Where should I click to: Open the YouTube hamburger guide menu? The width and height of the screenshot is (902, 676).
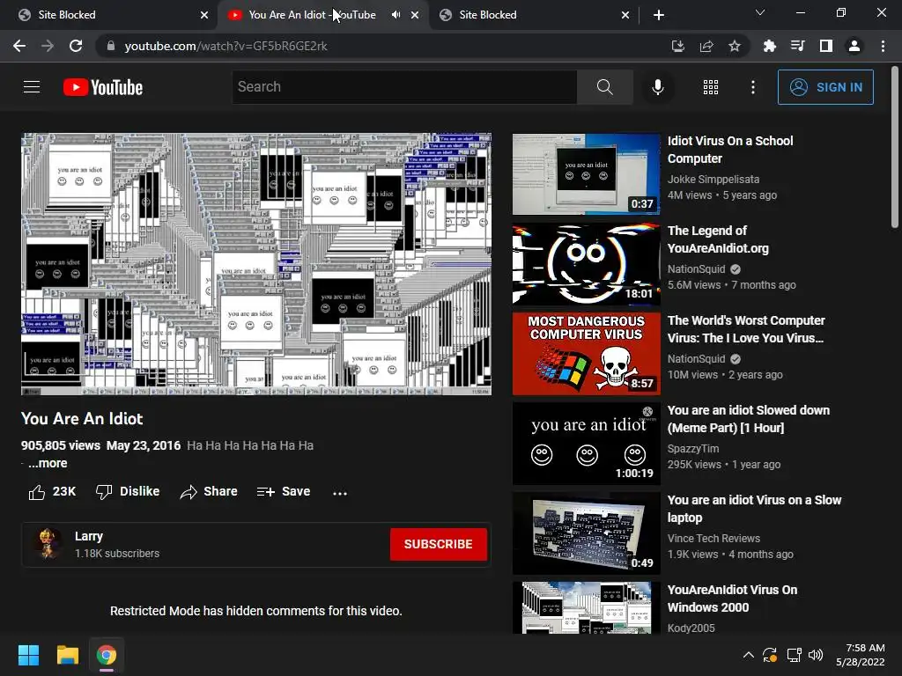pos(32,87)
